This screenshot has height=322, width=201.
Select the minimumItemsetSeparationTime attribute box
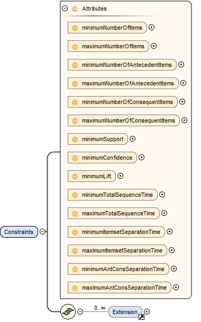point(116,232)
